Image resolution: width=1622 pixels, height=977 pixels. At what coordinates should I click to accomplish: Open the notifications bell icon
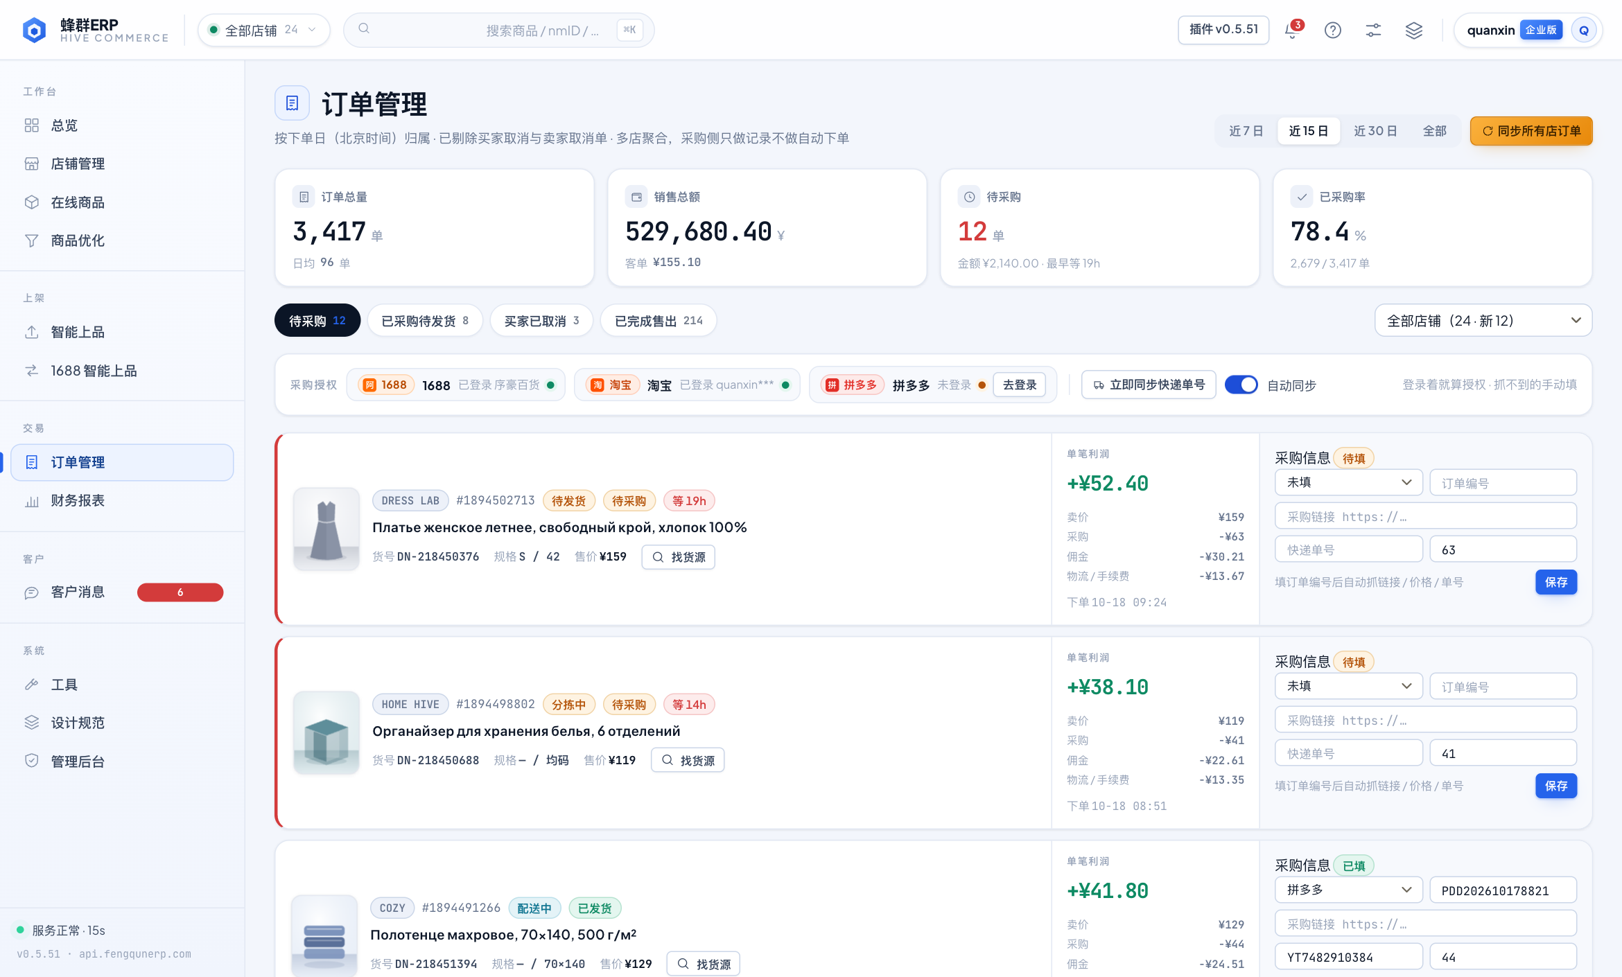(1292, 30)
